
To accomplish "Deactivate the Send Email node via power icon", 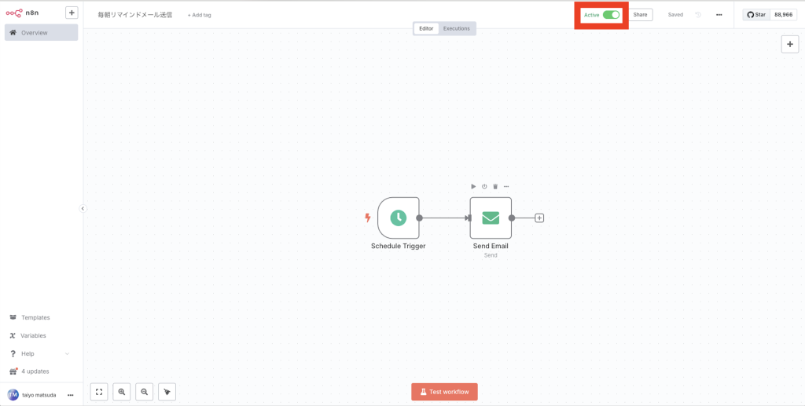I will [x=484, y=186].
